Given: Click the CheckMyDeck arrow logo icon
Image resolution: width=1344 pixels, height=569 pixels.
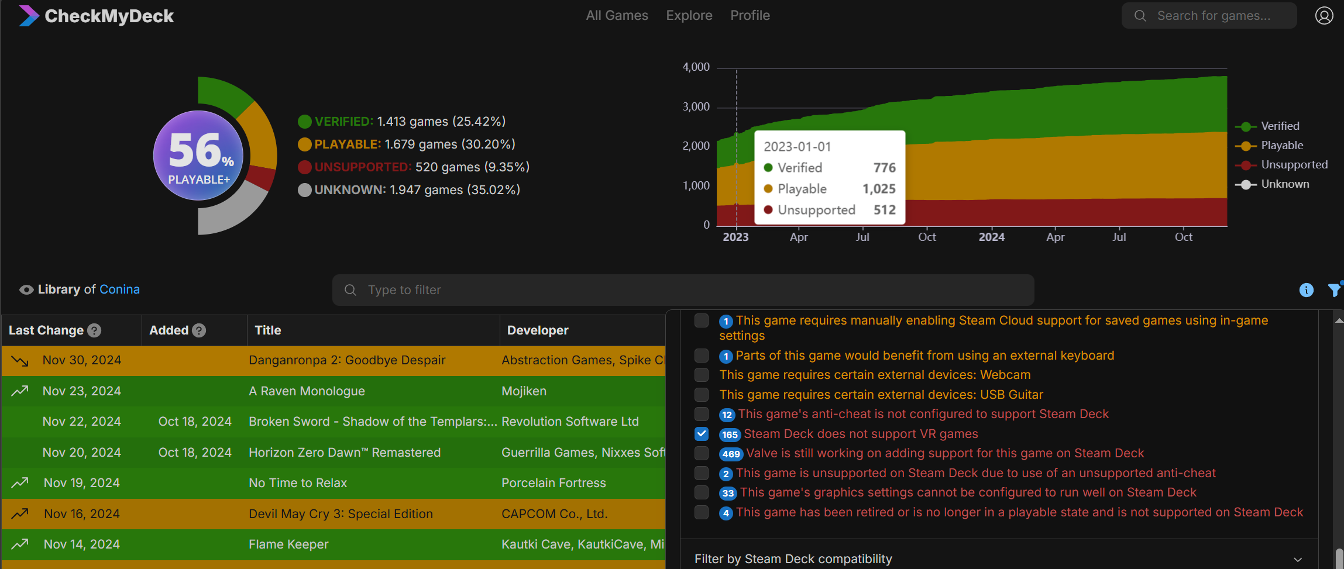Looking at the screenshot, I should pyautogui.click(x=29, y=16).
